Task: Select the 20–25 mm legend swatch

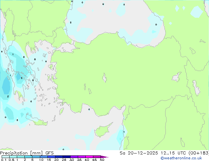Action: 59,157
